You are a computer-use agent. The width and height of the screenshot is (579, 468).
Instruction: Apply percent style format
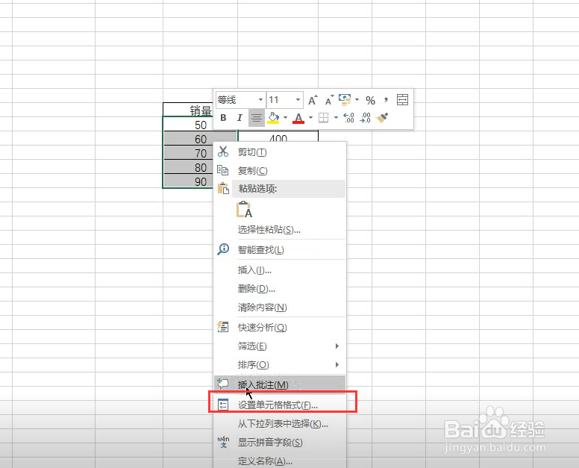(x=370, y=100)
